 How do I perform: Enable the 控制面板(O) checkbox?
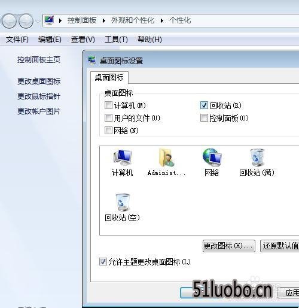pyautogui.click(x=204, y=118)
